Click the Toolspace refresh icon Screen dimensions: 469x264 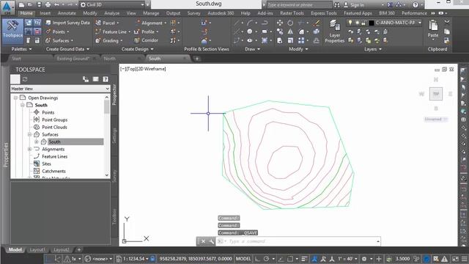click(x=25, y=79)
